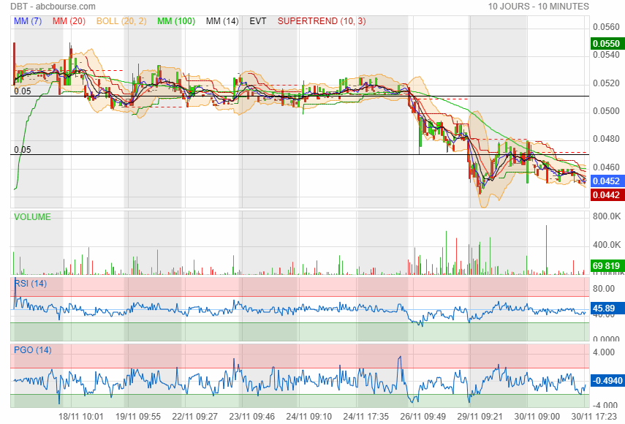Click the green 69 819 volume tag
Viewport: 625px width, 424px height.
point(607,266)
